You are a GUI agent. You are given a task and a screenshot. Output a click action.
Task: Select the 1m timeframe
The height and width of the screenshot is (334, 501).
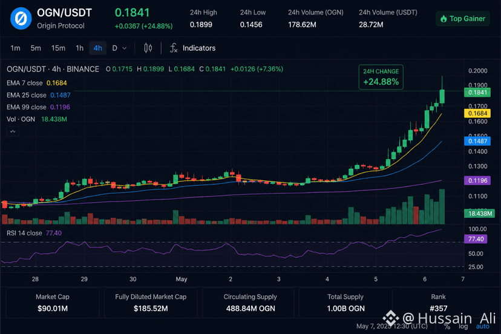pos(15,48)
